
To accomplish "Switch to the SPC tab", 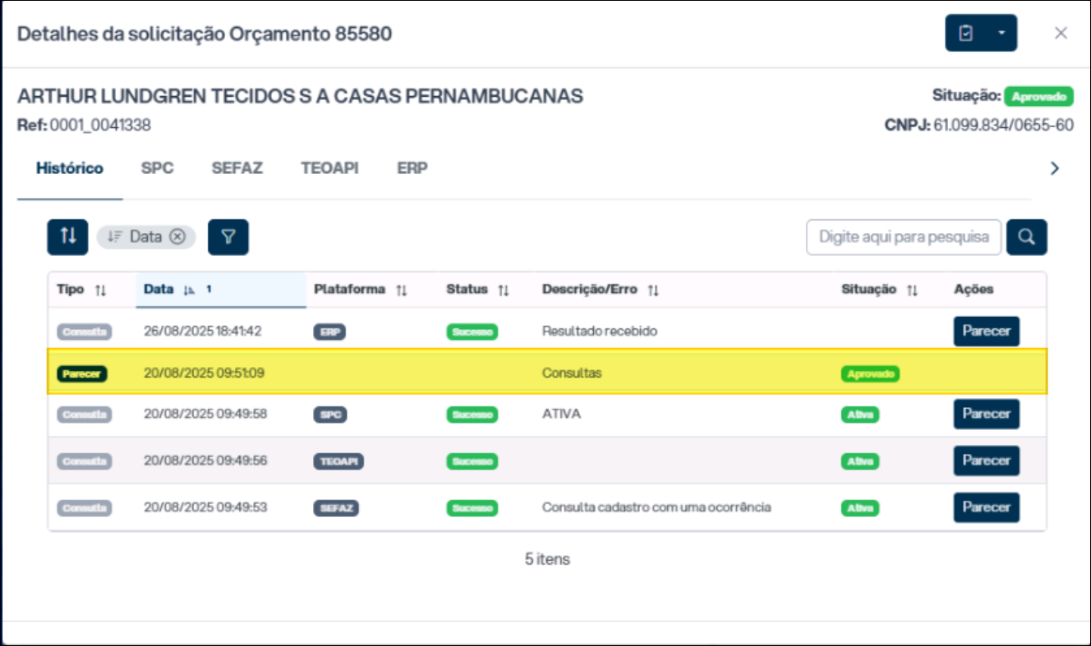I will [x=157, y=168].
